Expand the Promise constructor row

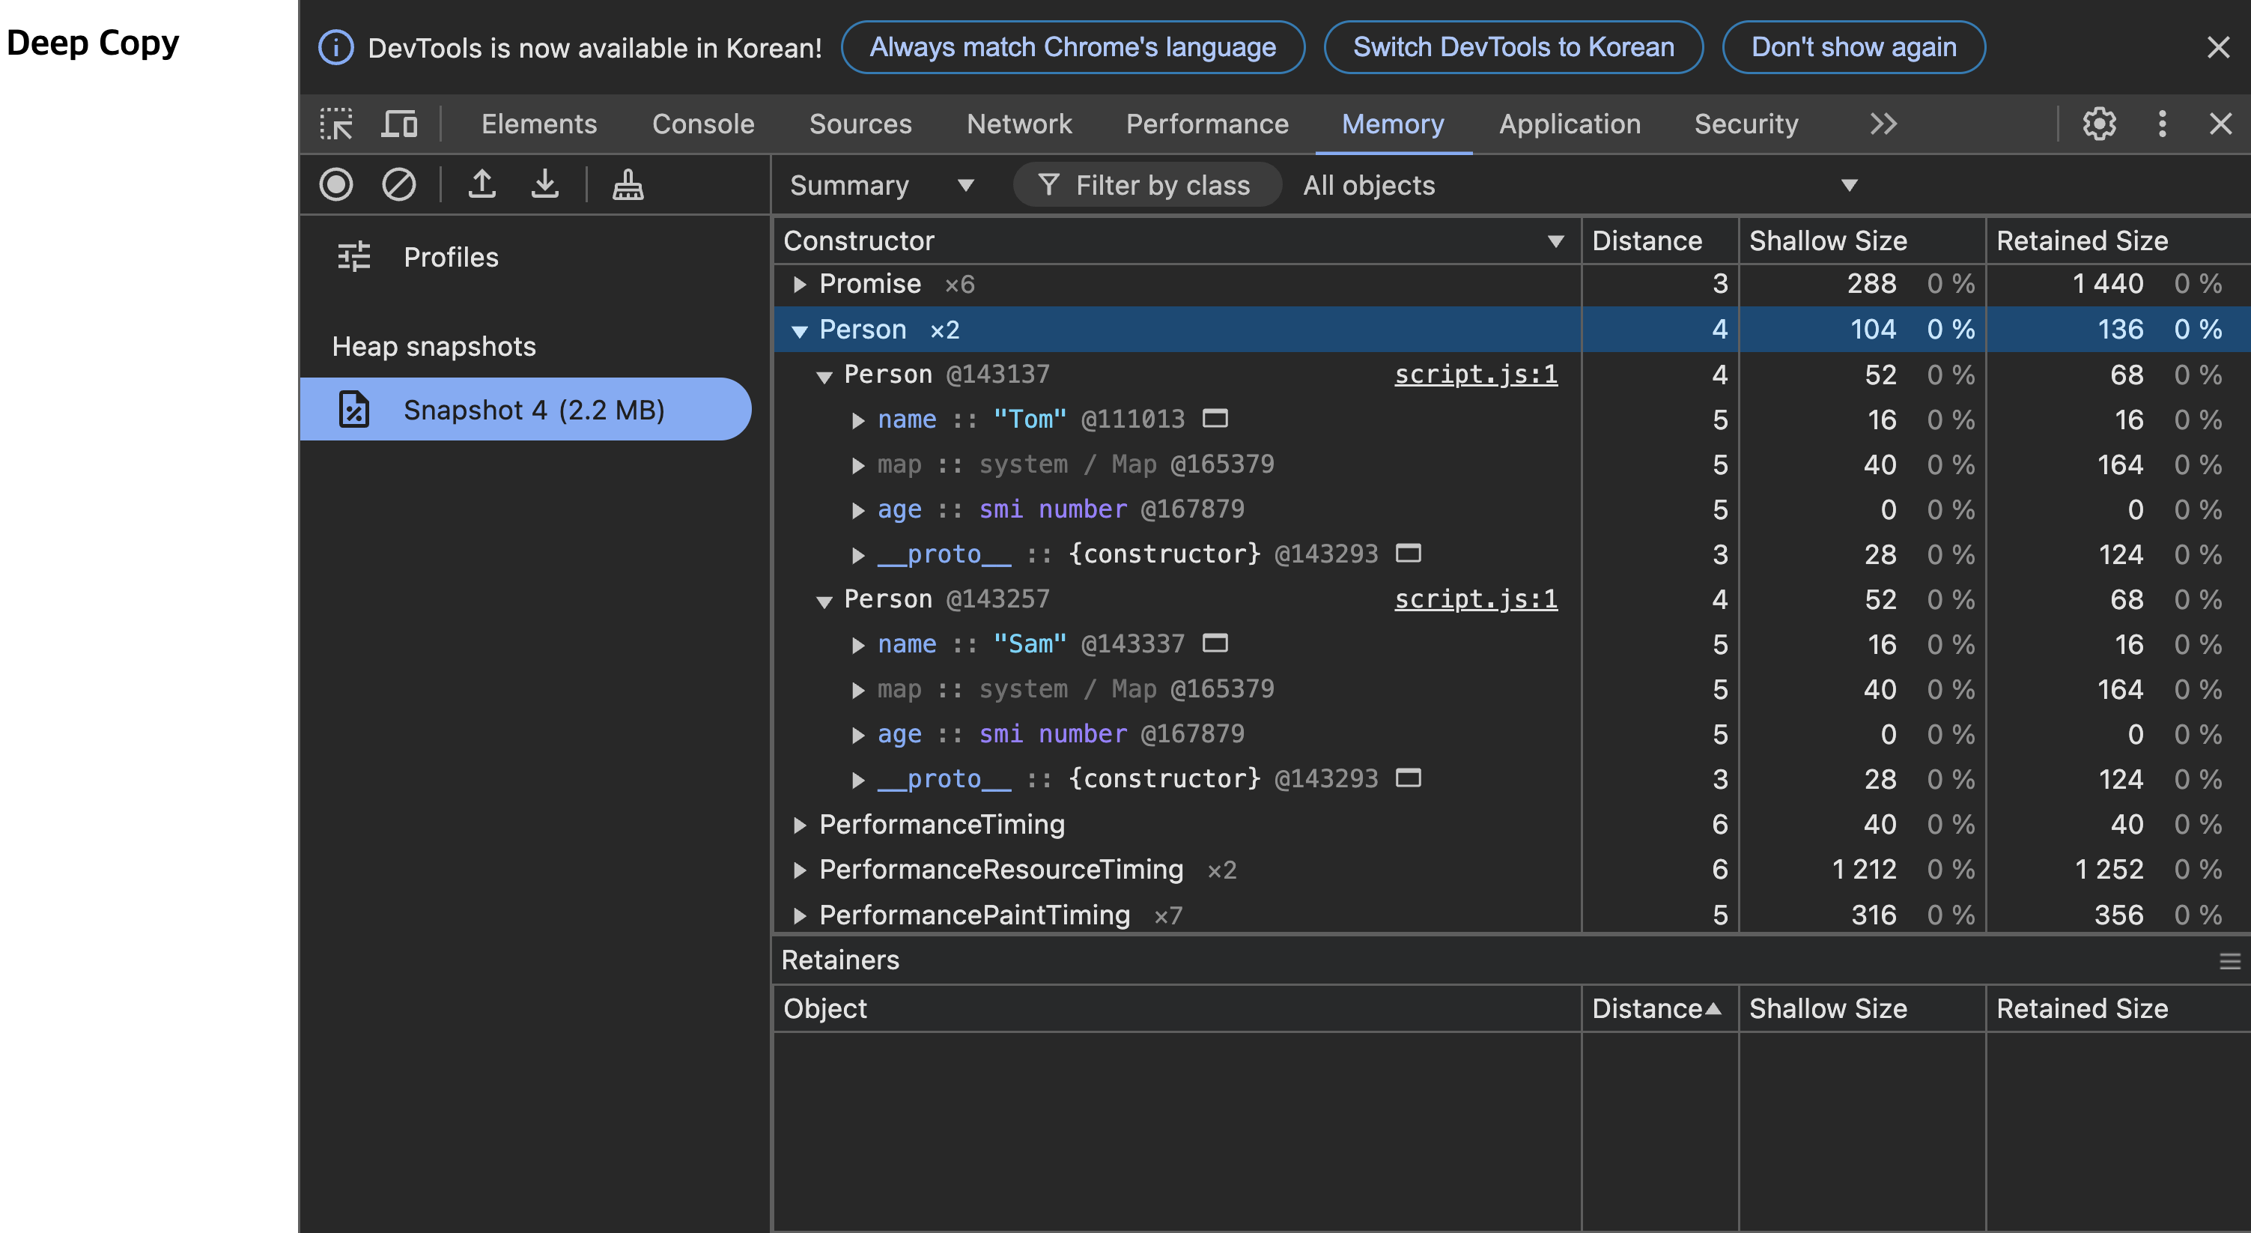(799, 284)
